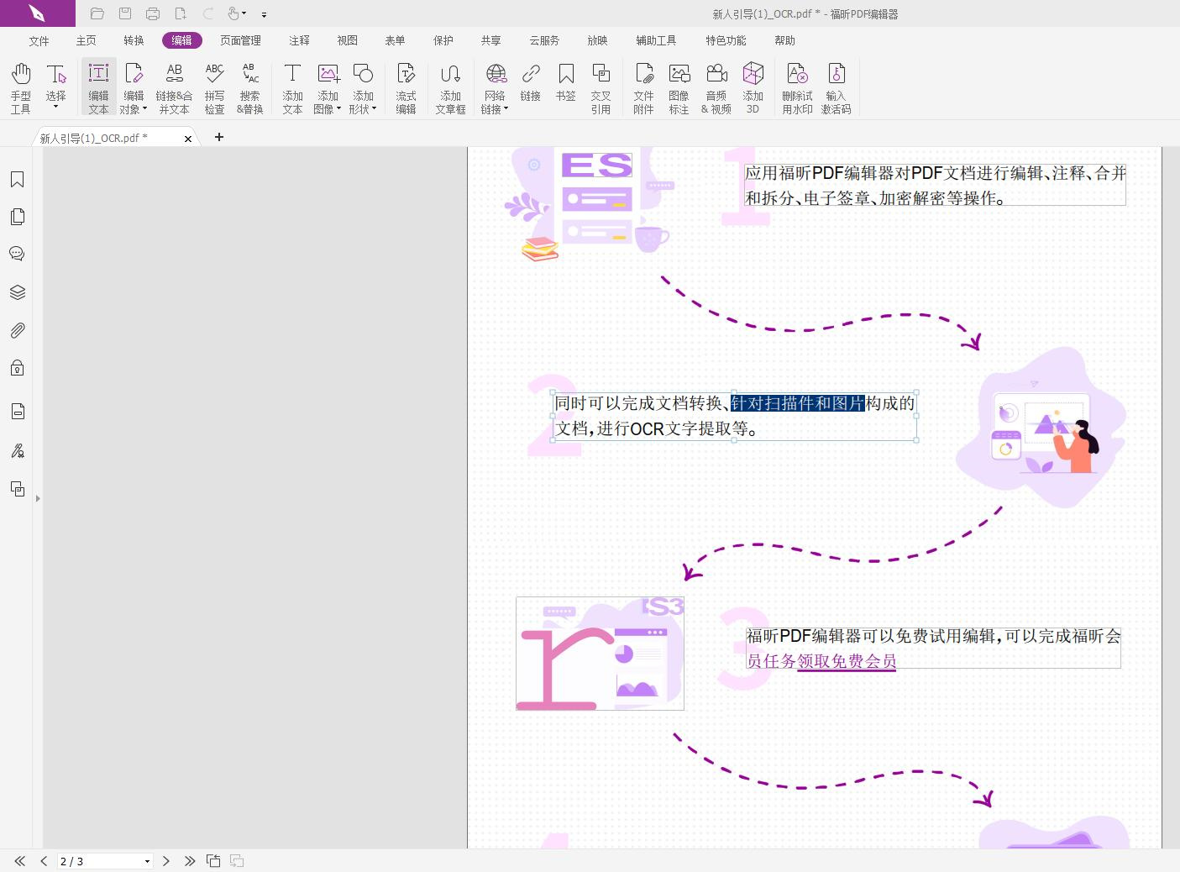Click 添加3D to insert 3D content

(753, 87)
